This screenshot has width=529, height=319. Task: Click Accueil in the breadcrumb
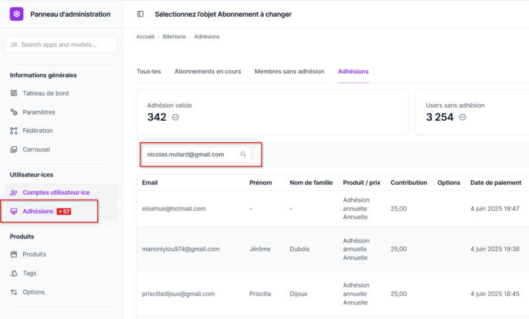[x=145, y=36]
